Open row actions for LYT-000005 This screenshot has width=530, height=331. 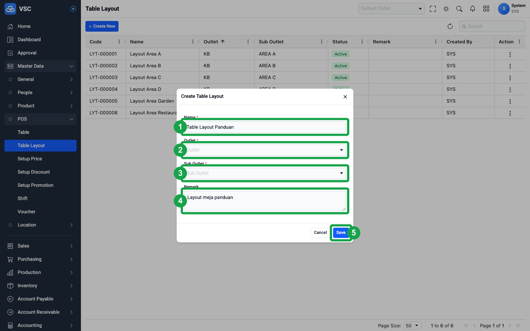[x=510, y=102]
